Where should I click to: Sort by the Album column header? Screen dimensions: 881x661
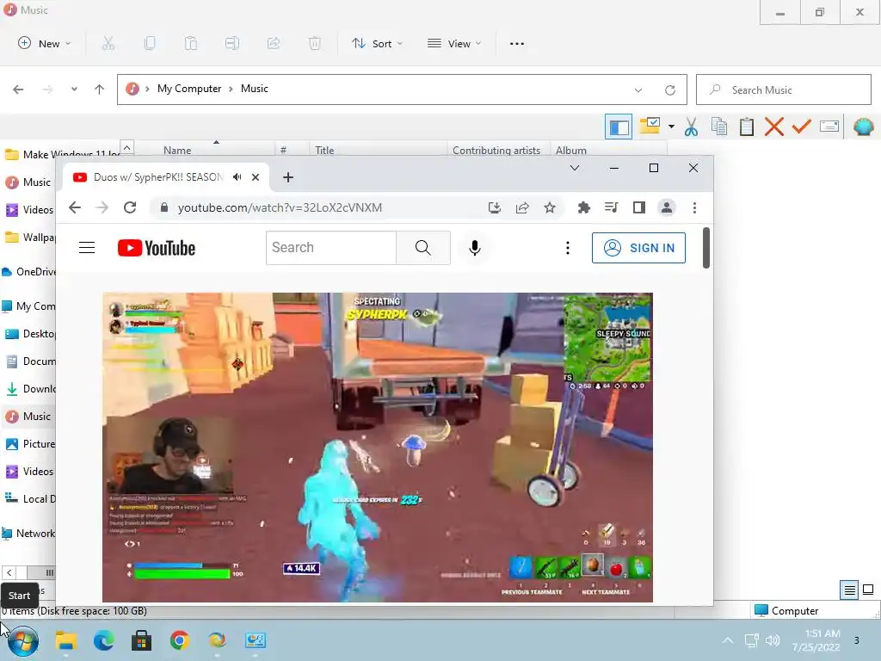tap(571, 150)
